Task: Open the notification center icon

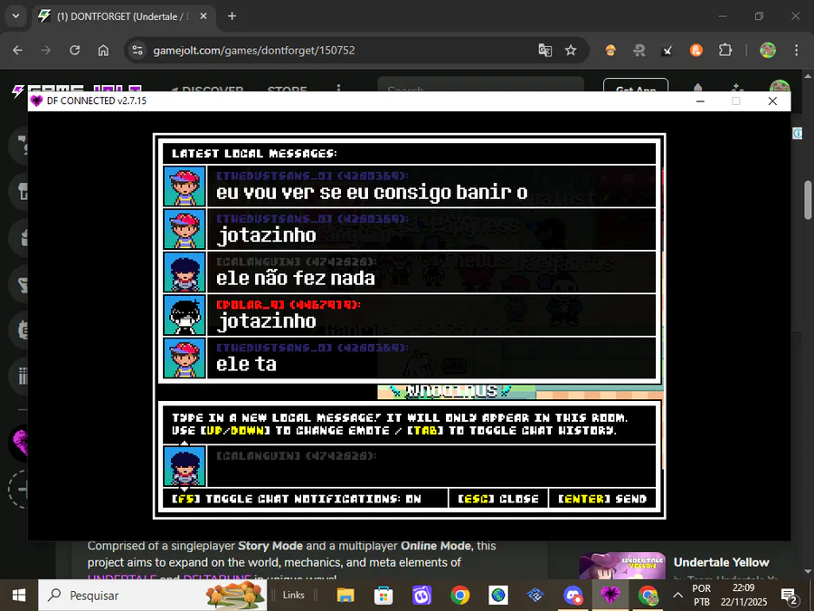Action: pyautogui.click(x=790, y=596)
